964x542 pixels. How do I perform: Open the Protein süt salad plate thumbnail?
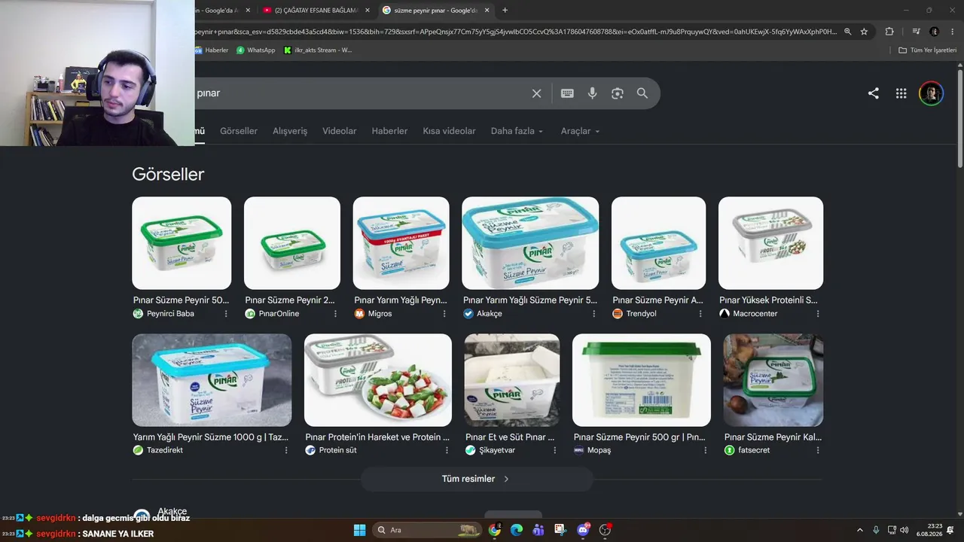tap(378, 380)
